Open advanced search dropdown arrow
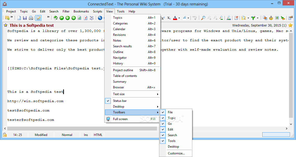This screenshot has height=157, width=296. (248, 18)
